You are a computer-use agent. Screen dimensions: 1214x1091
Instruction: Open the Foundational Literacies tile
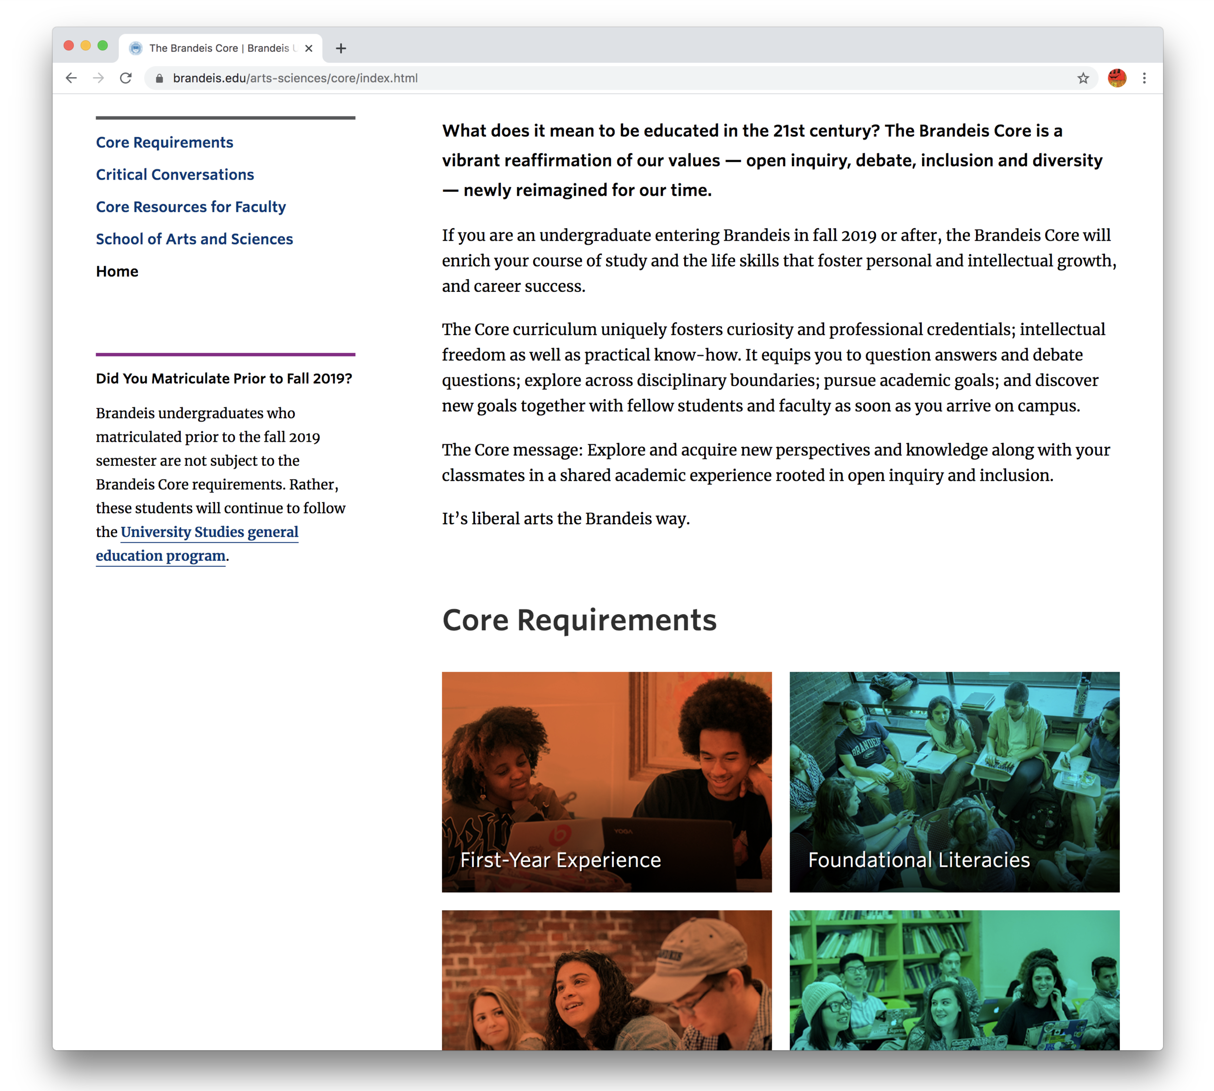click(954, 782)
